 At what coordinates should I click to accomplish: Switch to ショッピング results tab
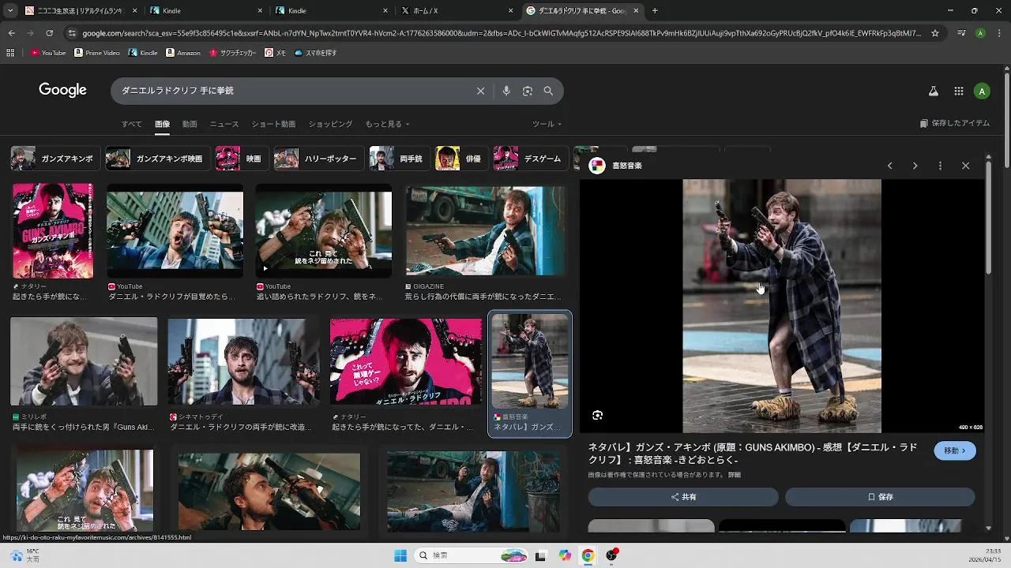[x=330, y=124]
